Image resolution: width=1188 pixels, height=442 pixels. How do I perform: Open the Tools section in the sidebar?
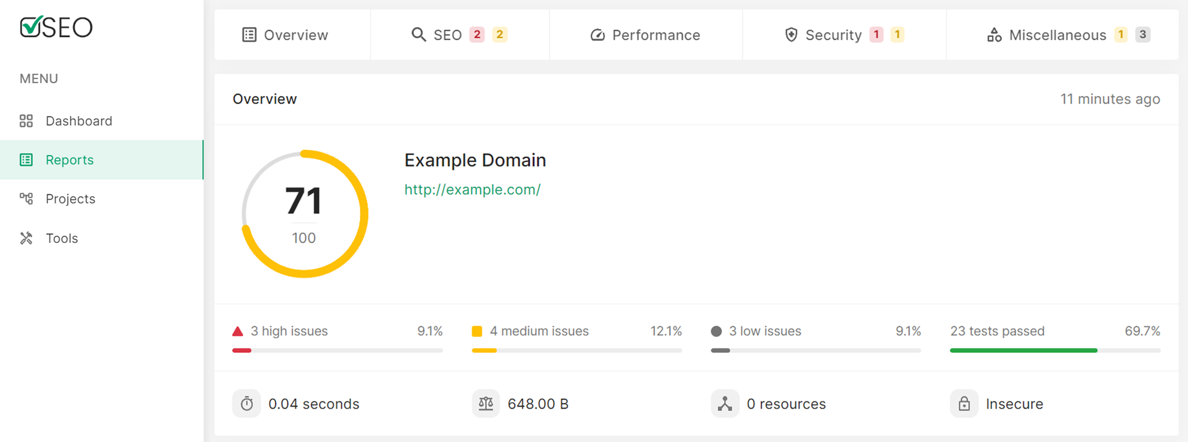(x=62, y=238)
